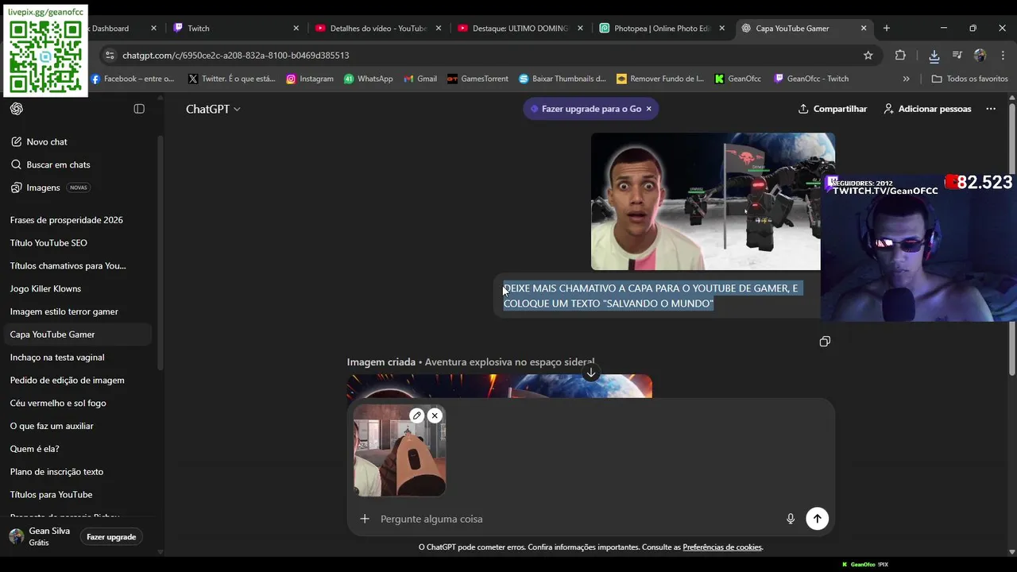The width and height of the screenshot is (1017, 572).
Task: Open Imagens section in sidebar
Action: tap(76, 187)
